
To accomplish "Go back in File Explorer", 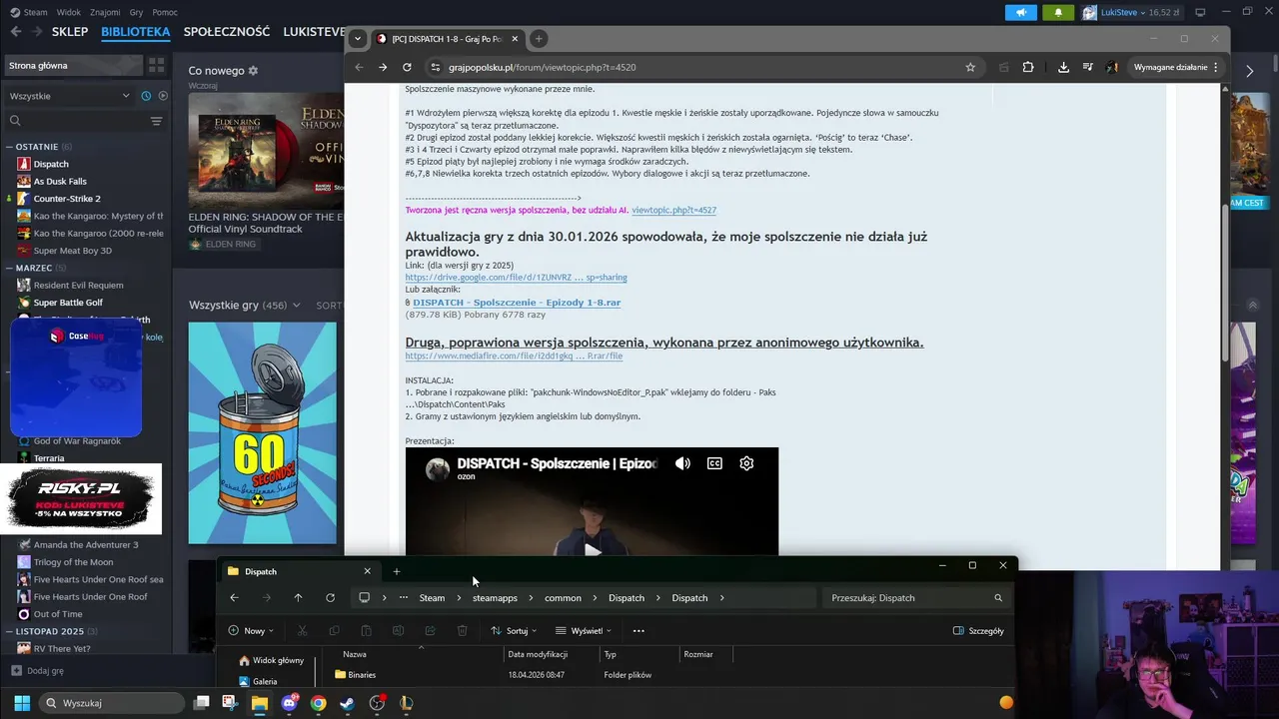I will [x=234, y=598].
